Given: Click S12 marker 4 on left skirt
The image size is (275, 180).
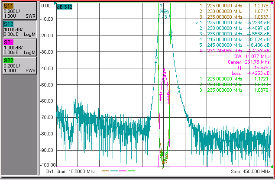Looking at the screenshot, I should tap(156, 57).
